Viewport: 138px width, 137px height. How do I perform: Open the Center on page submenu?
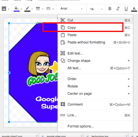[95, 94]
